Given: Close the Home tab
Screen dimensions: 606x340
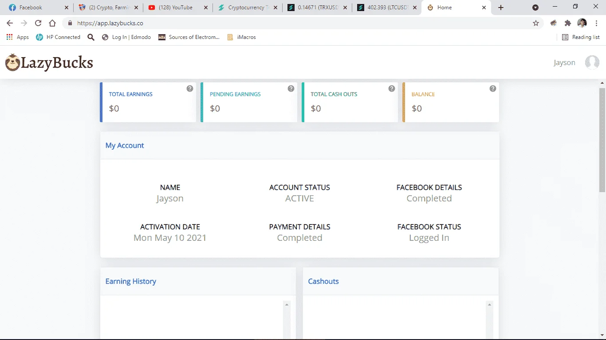Looking at the screenshot, I should click(x=484, y=8).
